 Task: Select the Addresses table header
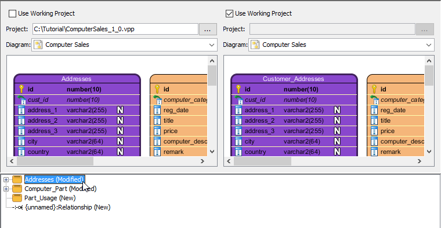click(77, 79)
